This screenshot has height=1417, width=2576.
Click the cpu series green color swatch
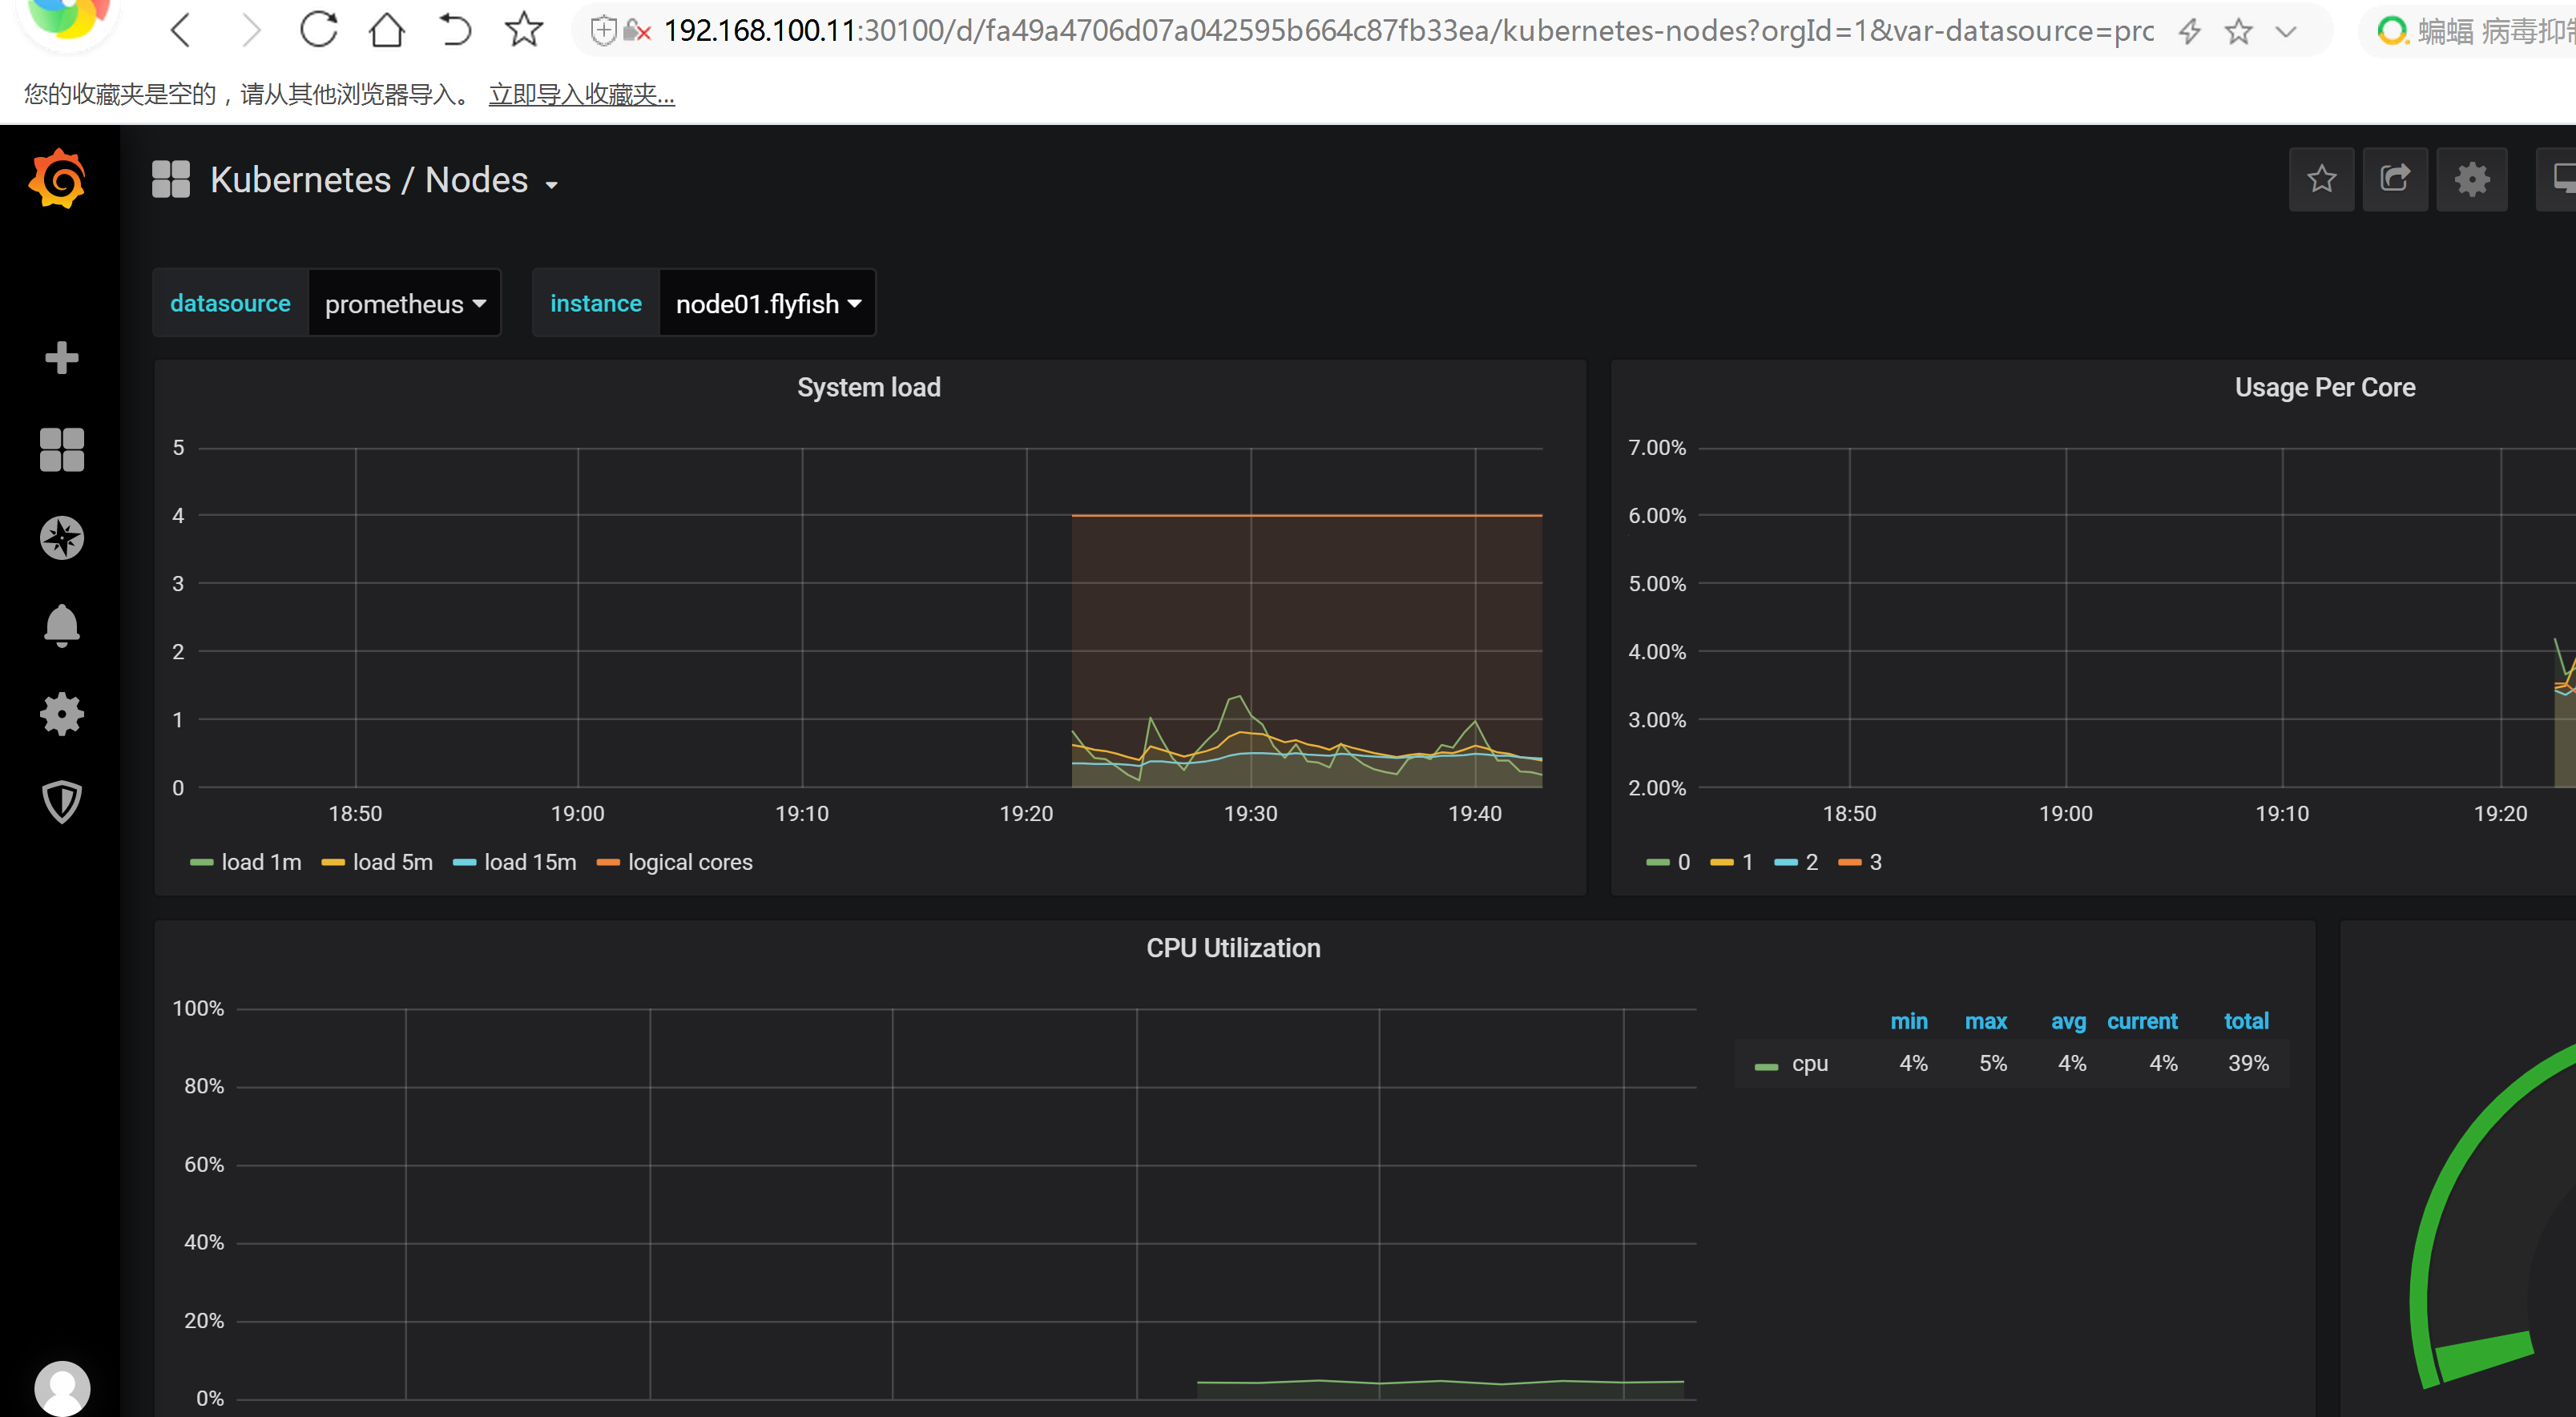(1767, 1067)
